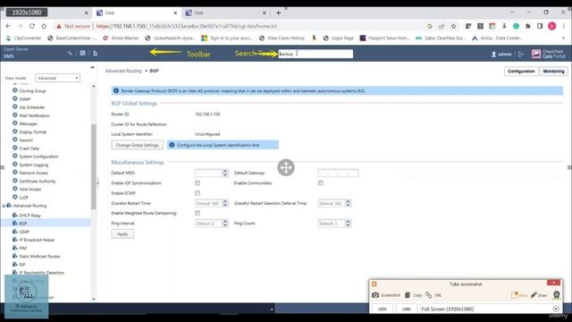Open a new browser tab

pyautogui.click(x=278, y=13)
